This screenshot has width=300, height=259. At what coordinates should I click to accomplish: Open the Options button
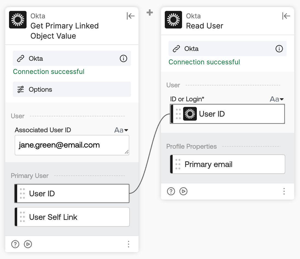point(72,90)
